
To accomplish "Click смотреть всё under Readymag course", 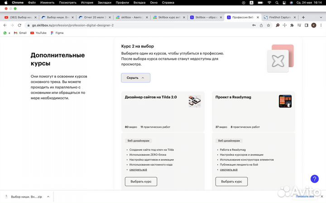I will coord(229,170).
